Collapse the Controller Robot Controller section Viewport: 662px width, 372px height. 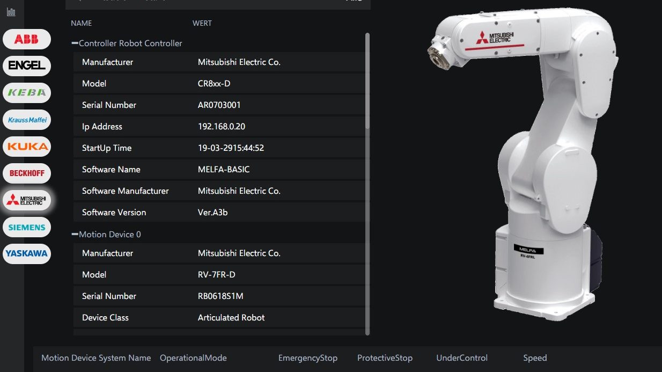click(76, 43)
